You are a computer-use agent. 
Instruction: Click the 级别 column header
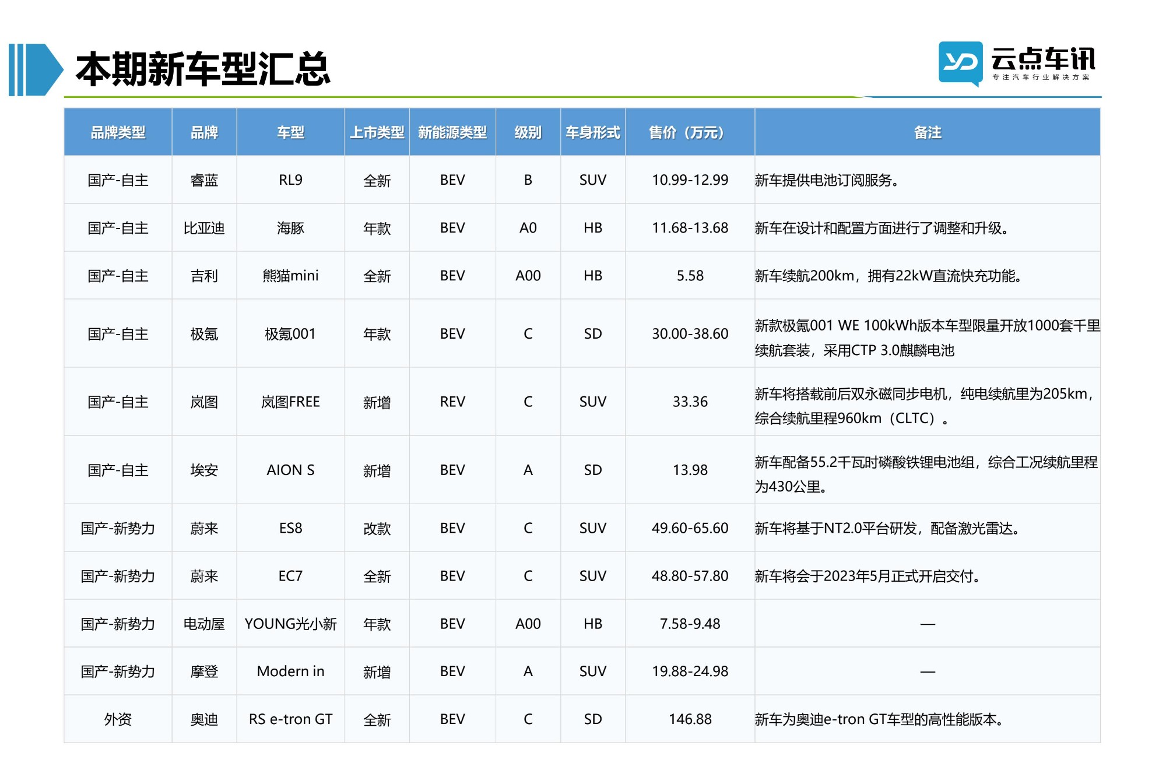(x=528, y=132)
